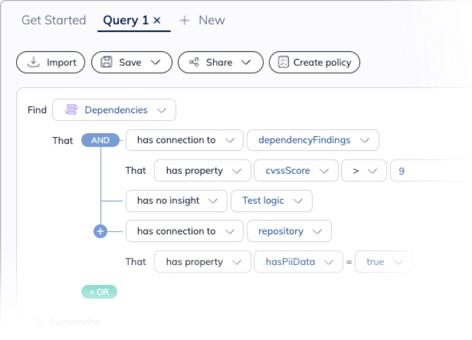Screen dimensions: 472x340
Task: Select the Query 1 tab
Action: 125,21
